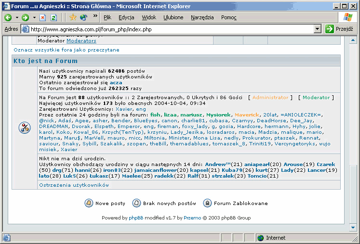This screenshot has height=244, width=360.
Task: Open the Pomoc menu
Action: pos(229,17)
